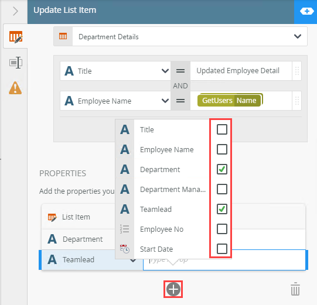Click the text type icon beside Department popup entry
The image size is (317, 305).
pyautogui.click(x=125, y=169)
